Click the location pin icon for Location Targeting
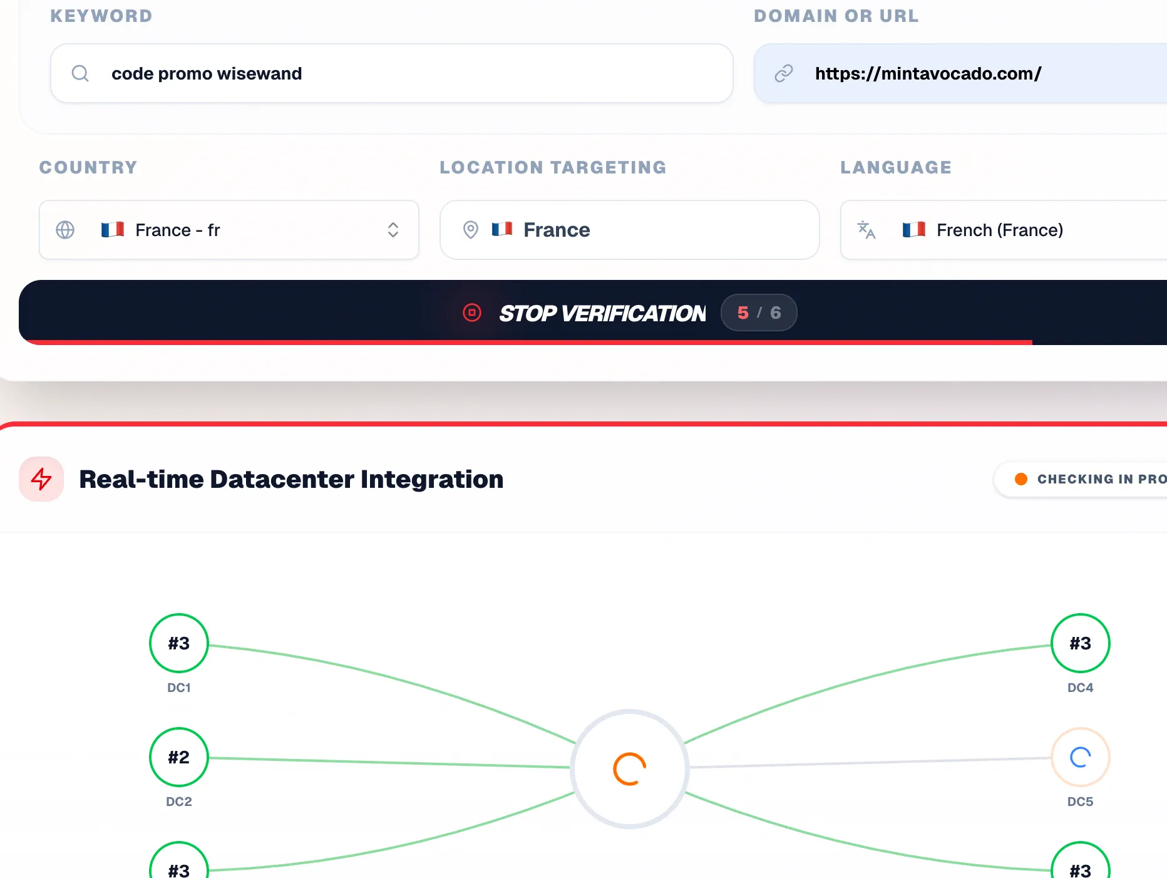 (x=471, y=230)
